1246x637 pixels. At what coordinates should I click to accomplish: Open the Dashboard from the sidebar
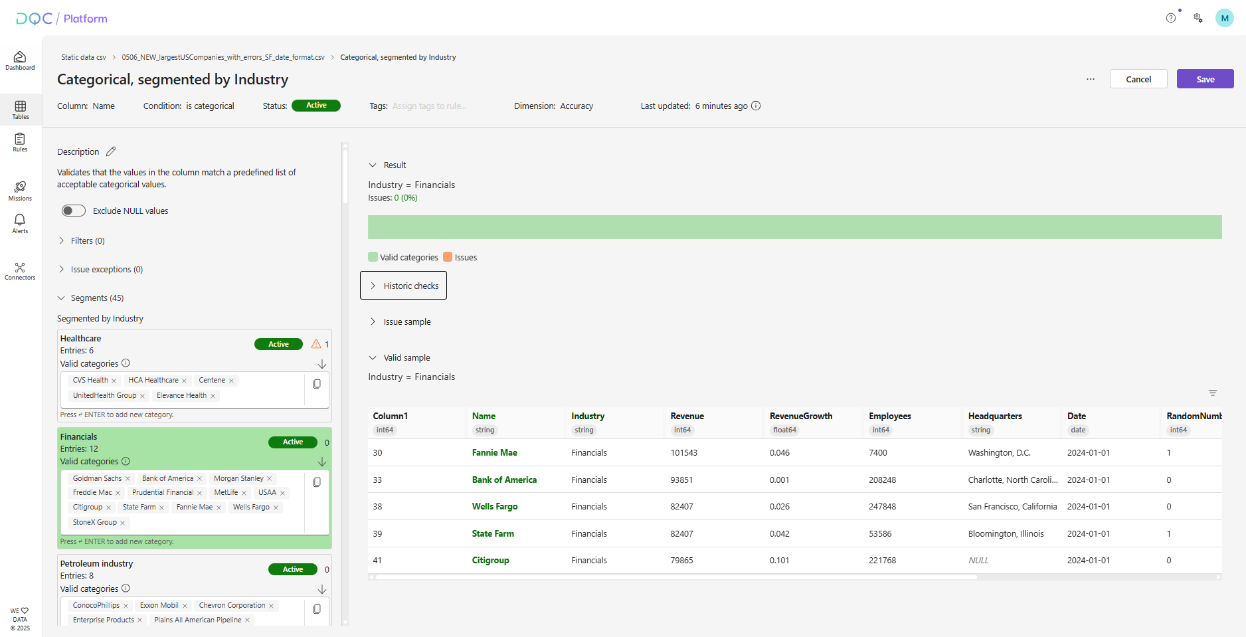point(20,60)
